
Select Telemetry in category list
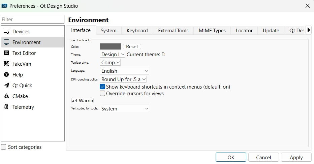(33, 107)
